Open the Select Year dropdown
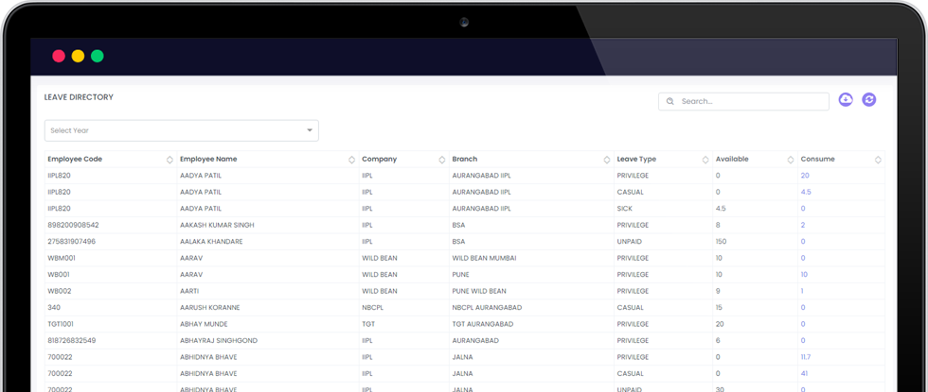The width and height of the screenshot is (928, 392). tap(180, 130)
